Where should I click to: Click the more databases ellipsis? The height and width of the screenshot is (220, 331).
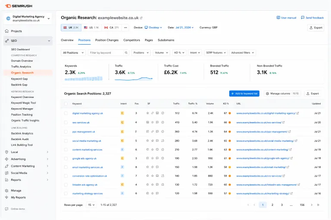(x=125, y=27)
